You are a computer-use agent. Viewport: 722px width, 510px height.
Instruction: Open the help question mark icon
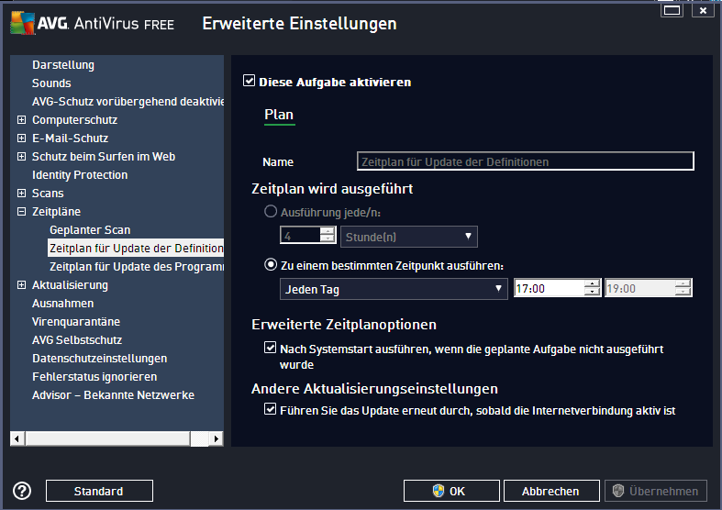(x=22, y=491)
